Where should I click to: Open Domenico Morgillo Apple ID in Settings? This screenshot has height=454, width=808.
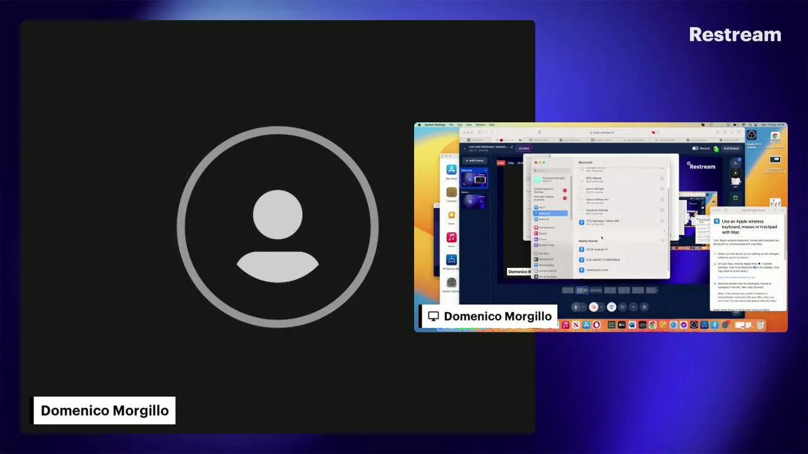point(550,179)
